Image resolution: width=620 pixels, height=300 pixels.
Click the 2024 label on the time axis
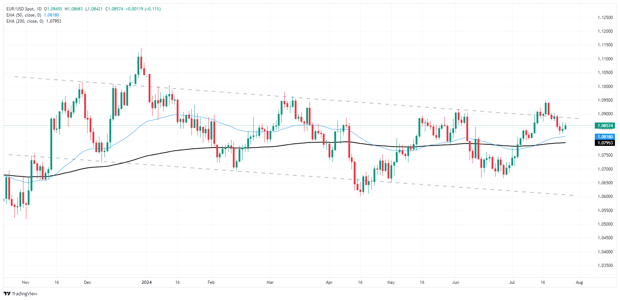coord(146,282)
